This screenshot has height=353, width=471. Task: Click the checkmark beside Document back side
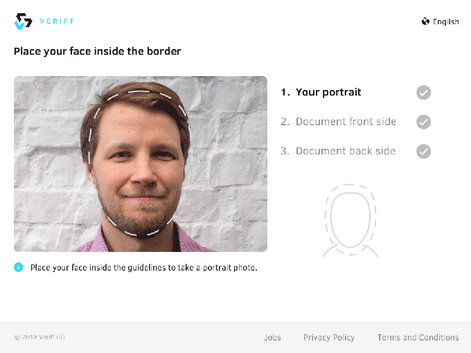423,151
